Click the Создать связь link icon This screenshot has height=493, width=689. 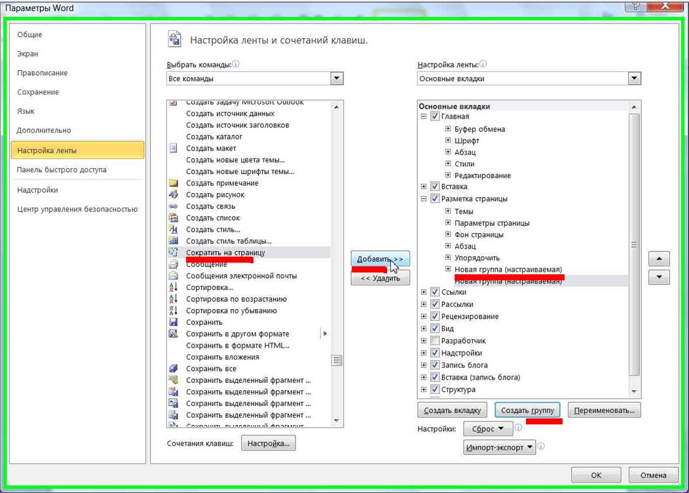point(173,206)
